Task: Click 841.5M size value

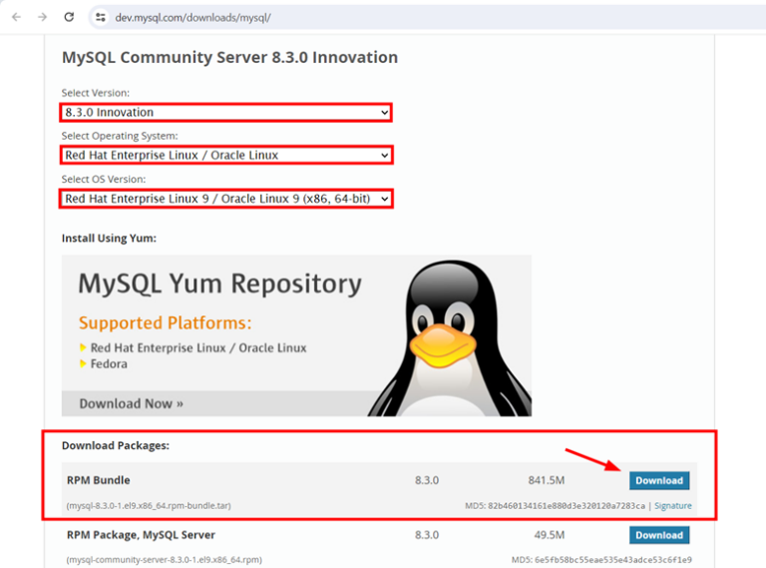Action: click(547, 480)
